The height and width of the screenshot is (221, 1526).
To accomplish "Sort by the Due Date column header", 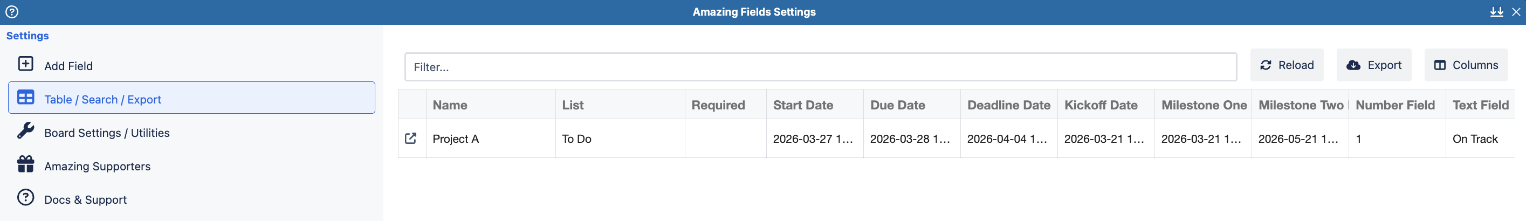I will point(897,105).
